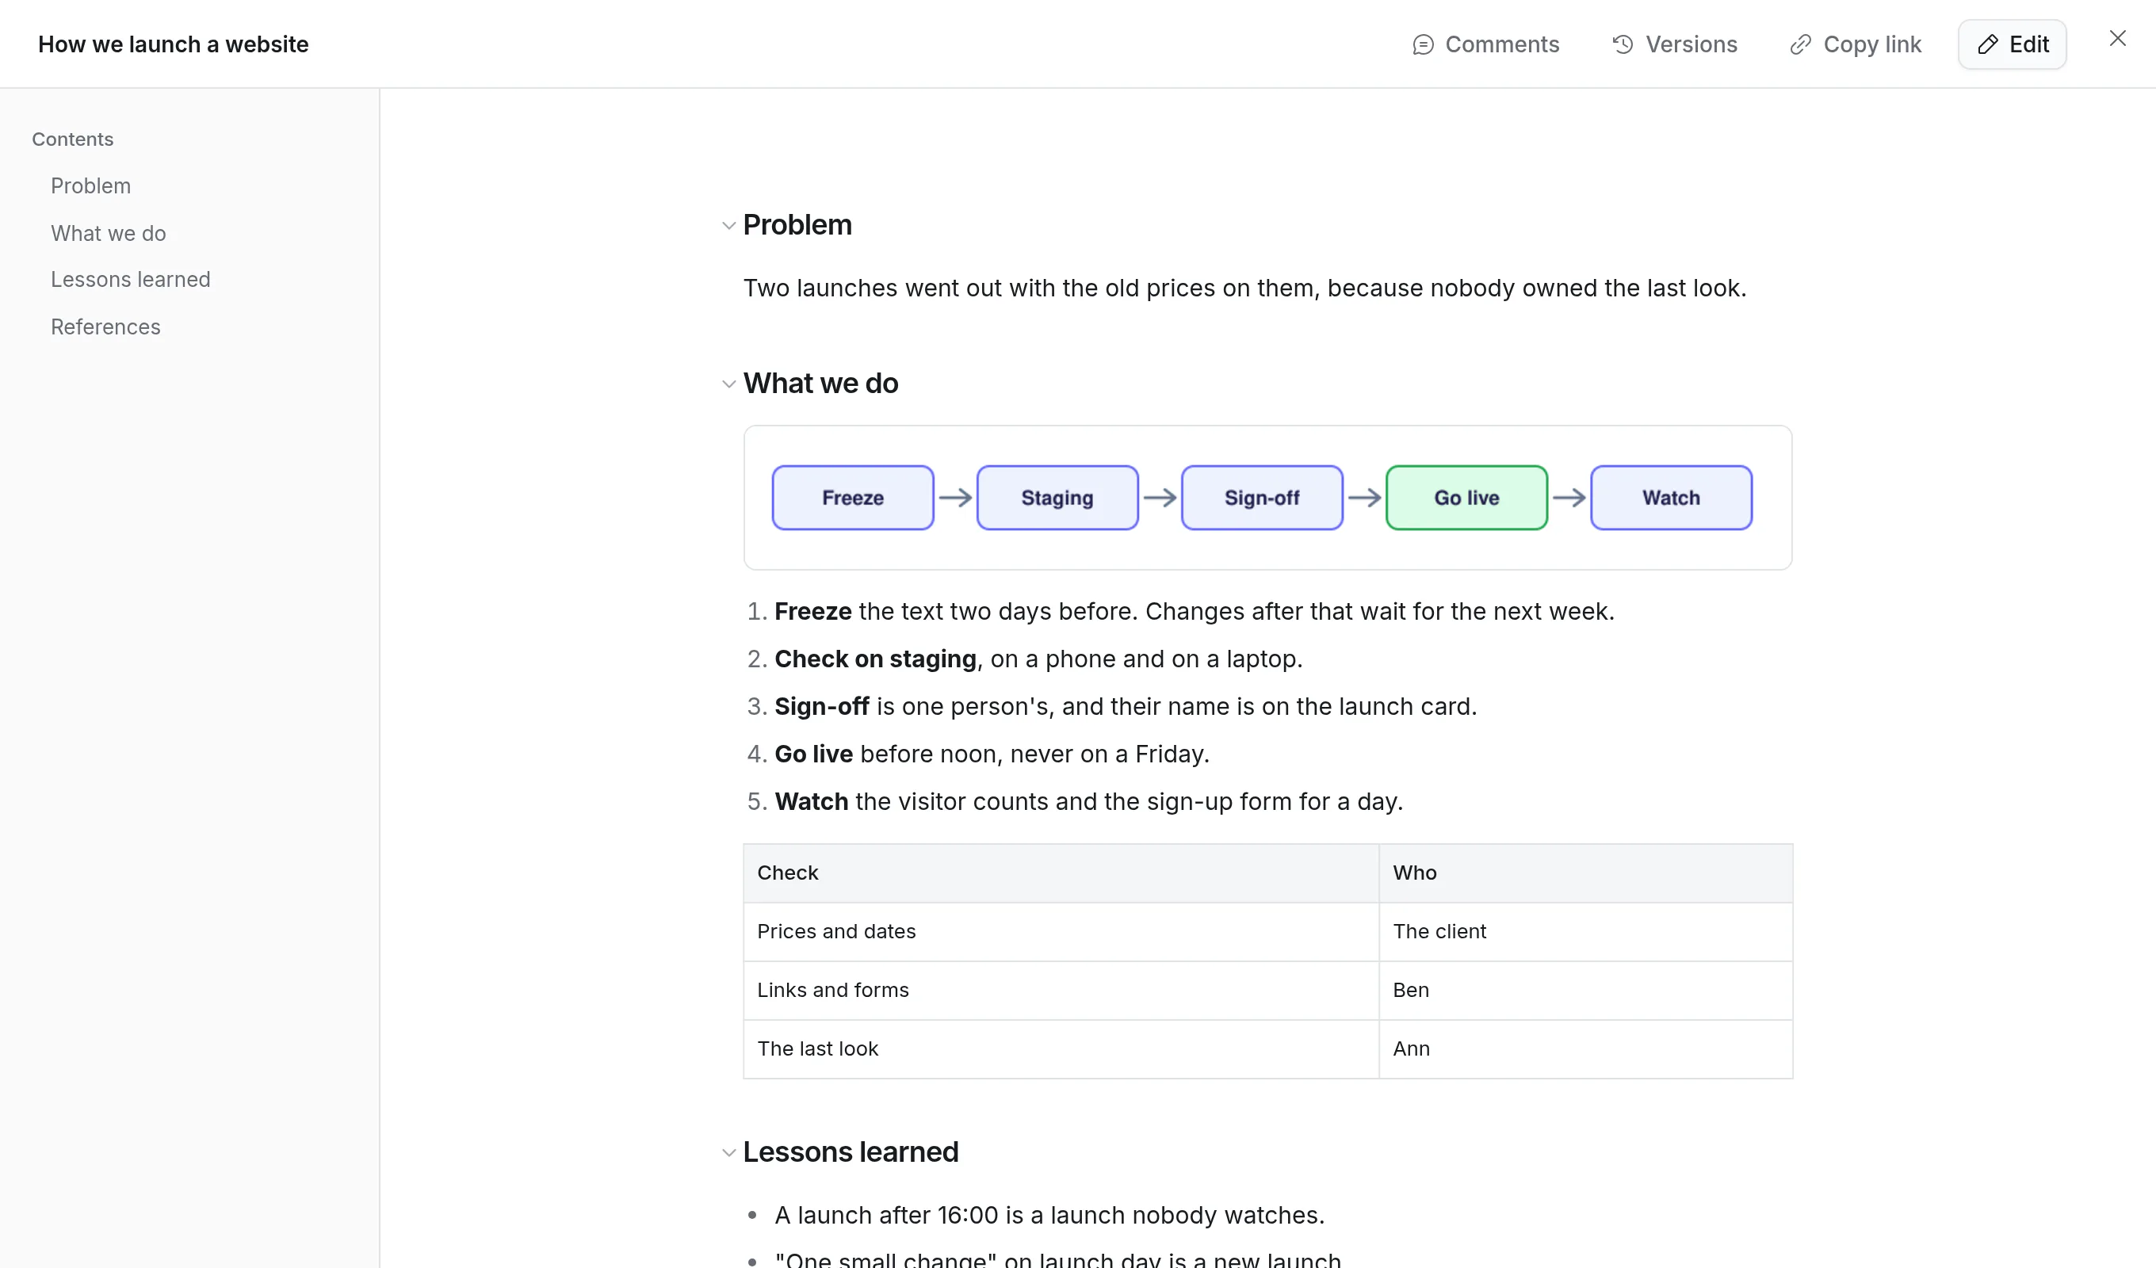Click list item Check on staging

click(x=1038, y=659)
